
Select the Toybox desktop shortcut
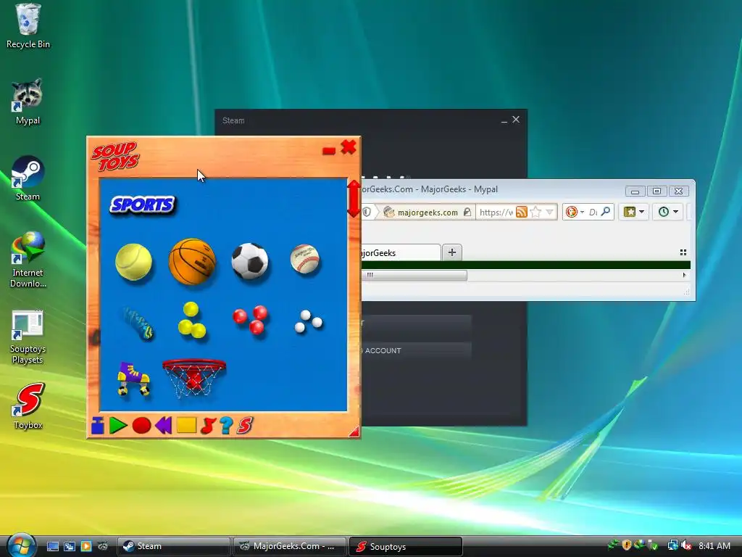tap(28, 406)
